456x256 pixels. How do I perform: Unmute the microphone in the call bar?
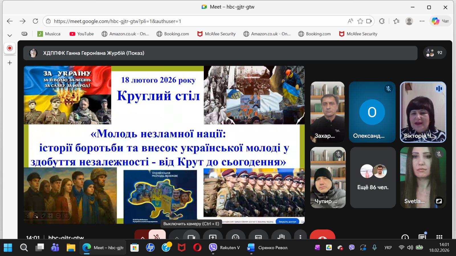tap(157, 236)
